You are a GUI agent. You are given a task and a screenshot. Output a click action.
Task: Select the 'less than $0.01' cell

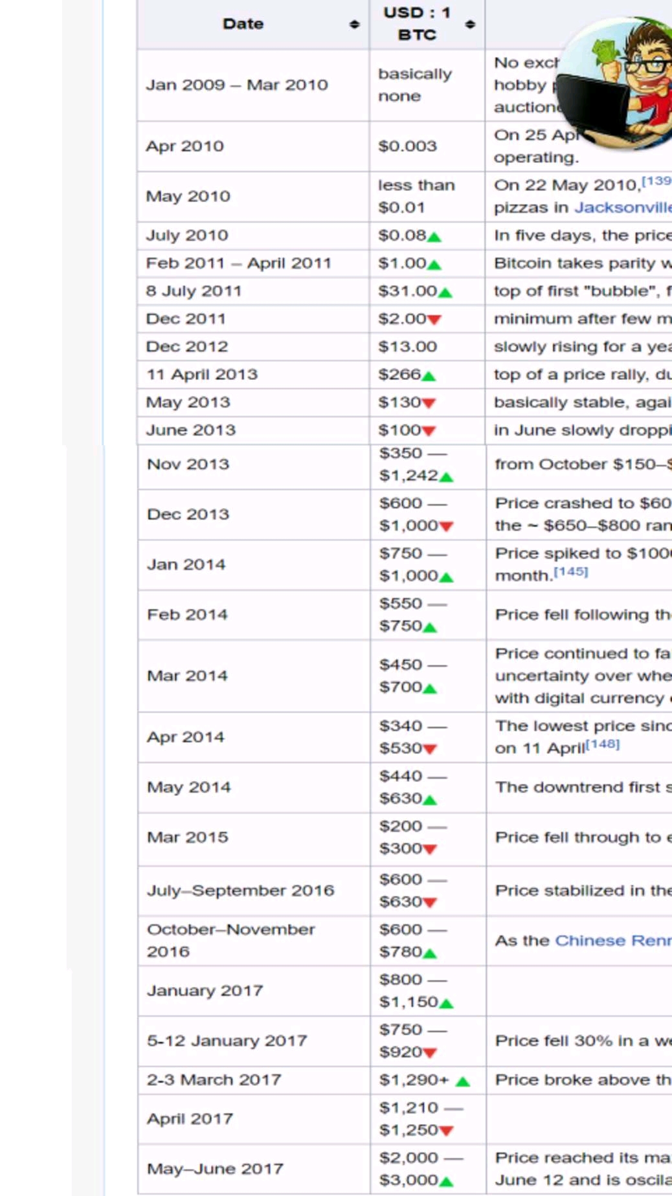coord(427,197)
